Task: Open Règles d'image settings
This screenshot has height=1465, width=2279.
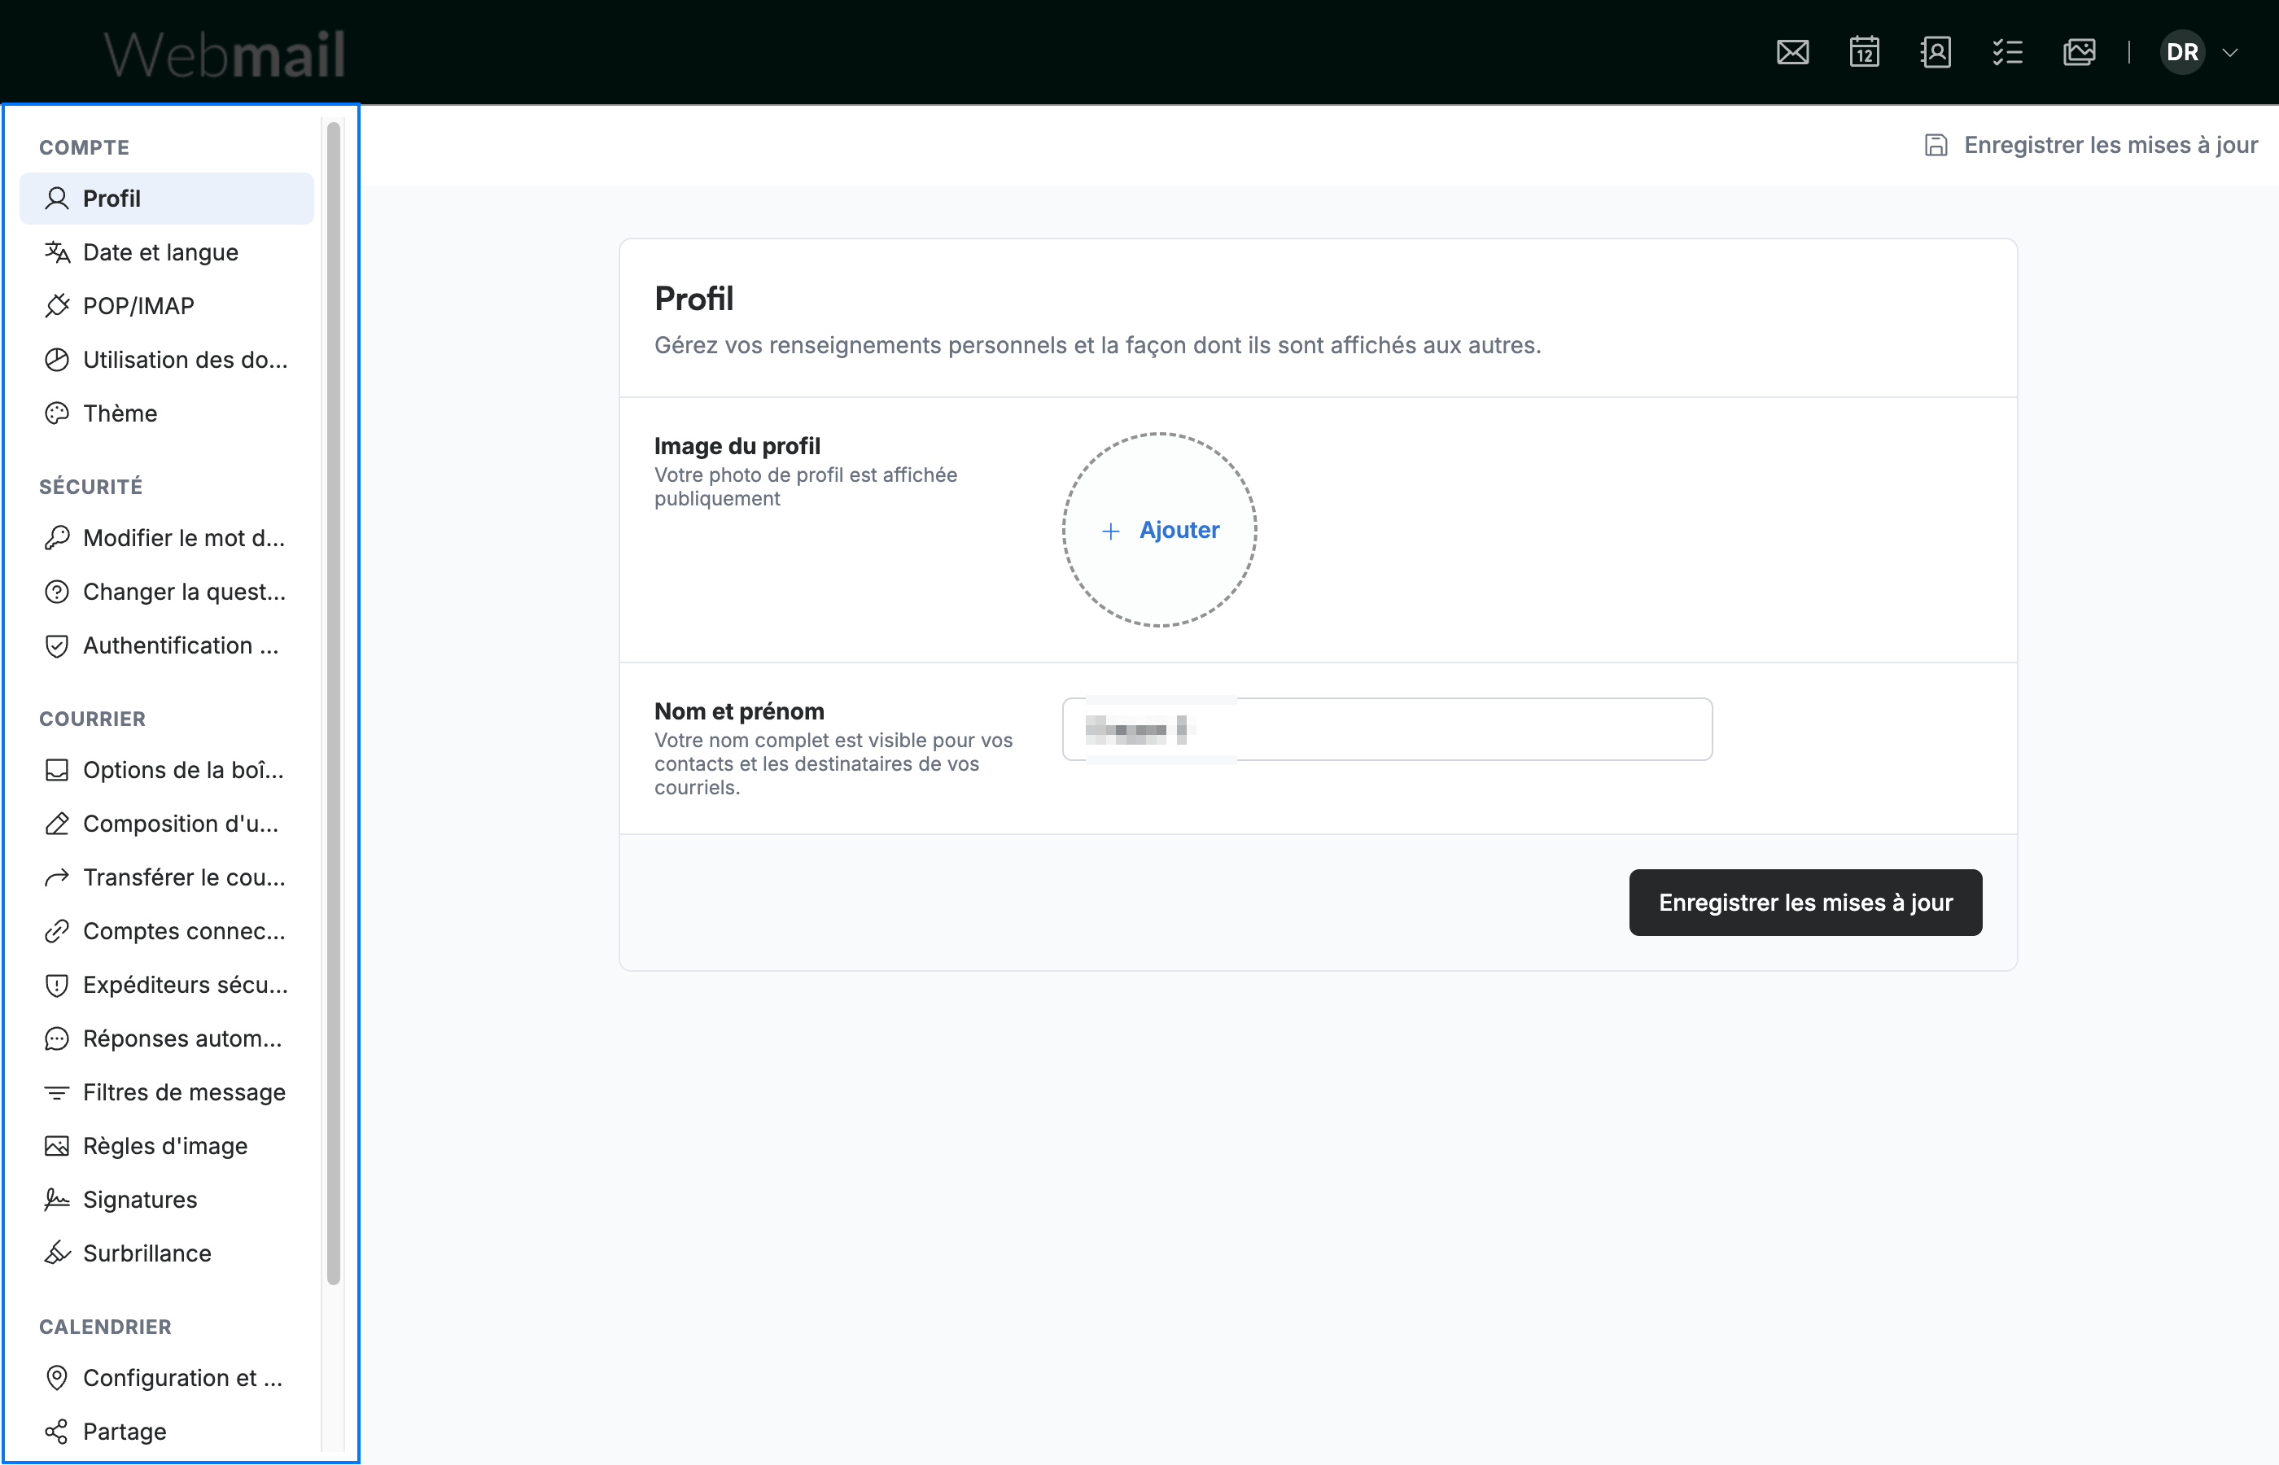Action: [x=167, y=1145]
